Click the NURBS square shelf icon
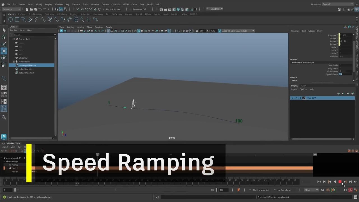 [17, 20]
